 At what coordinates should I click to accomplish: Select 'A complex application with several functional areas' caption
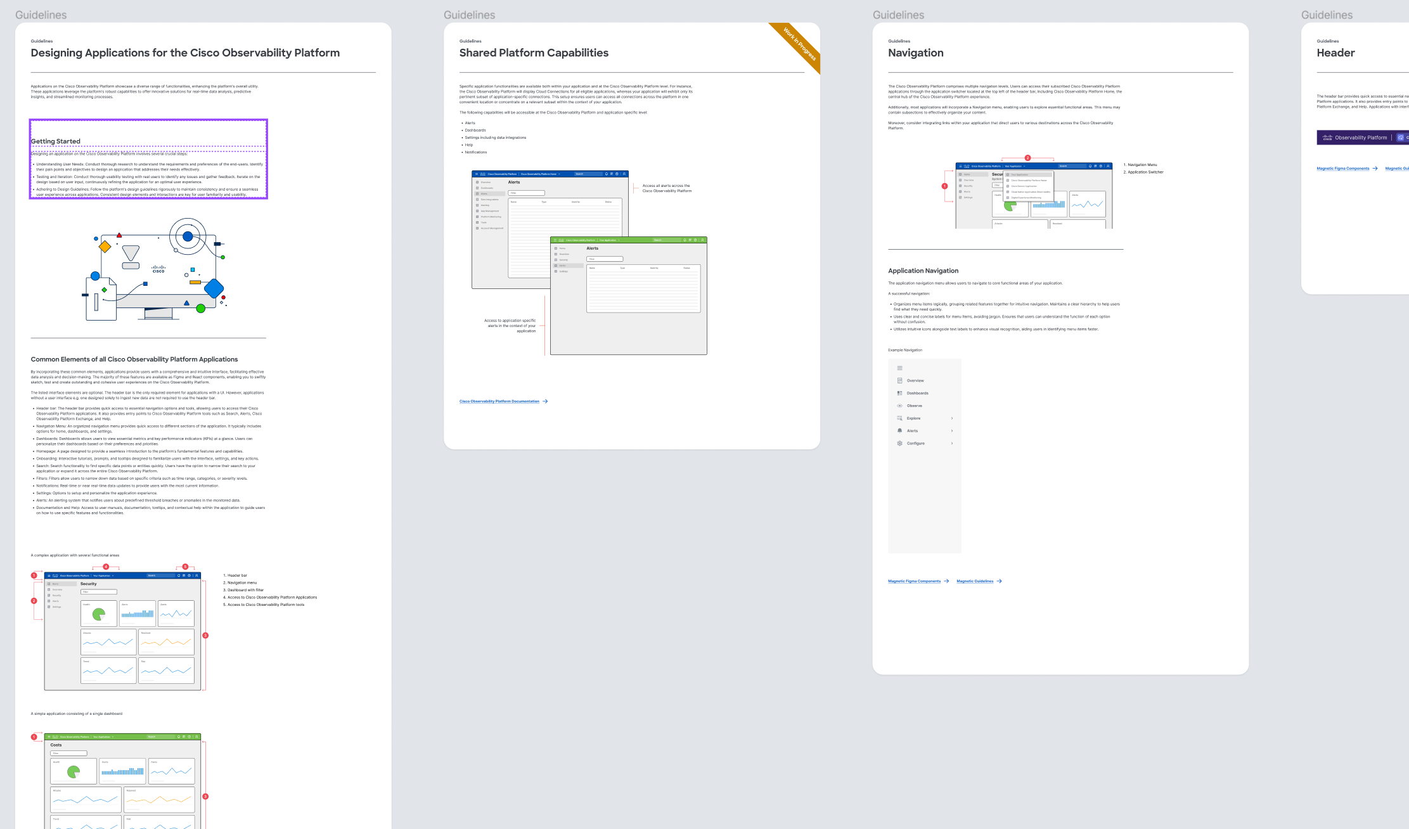[x=75, y=555]
